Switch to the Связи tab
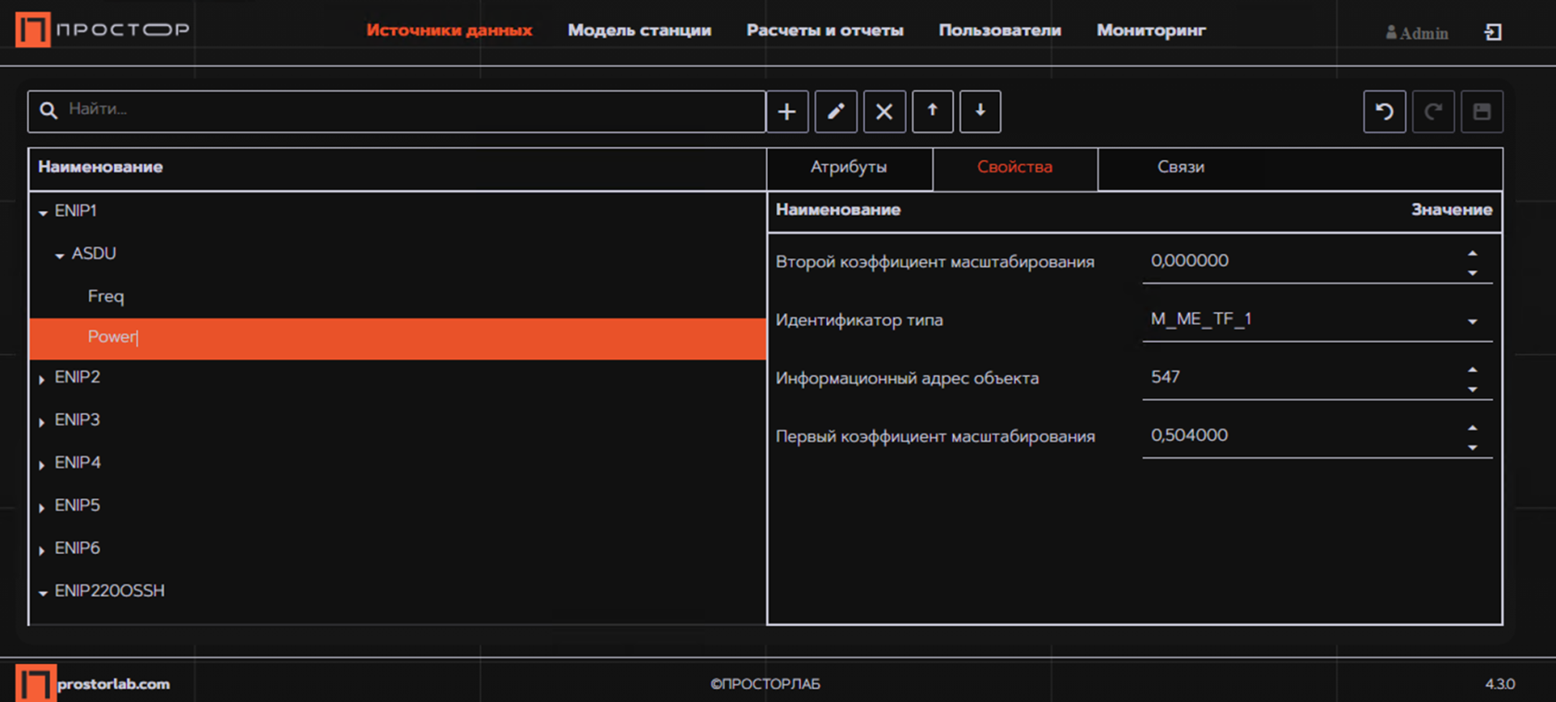Screen dimensions: 1556x702 pos(1180,168)
